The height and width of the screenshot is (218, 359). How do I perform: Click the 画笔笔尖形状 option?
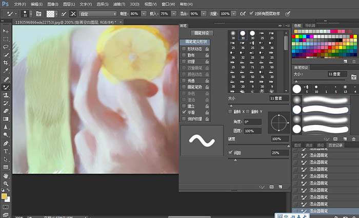pos(195,42)
